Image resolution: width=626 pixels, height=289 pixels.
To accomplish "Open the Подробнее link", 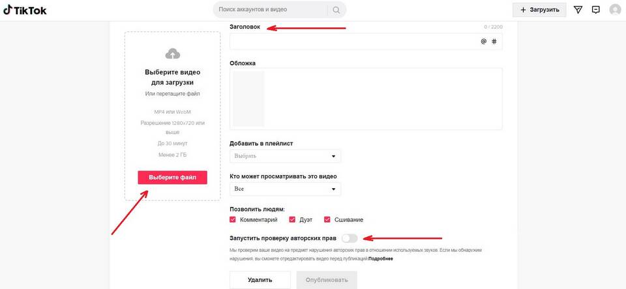I will click(x=381, y=258).
